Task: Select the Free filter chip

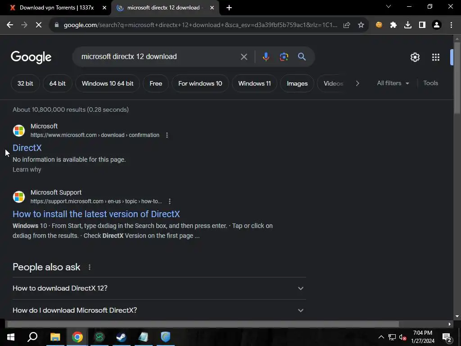Action: coord(156,83)
